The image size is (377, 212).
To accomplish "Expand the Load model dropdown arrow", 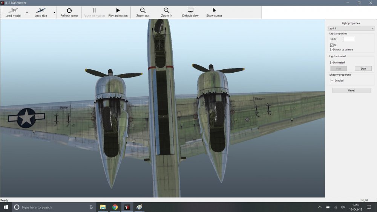I will (27, 12).
